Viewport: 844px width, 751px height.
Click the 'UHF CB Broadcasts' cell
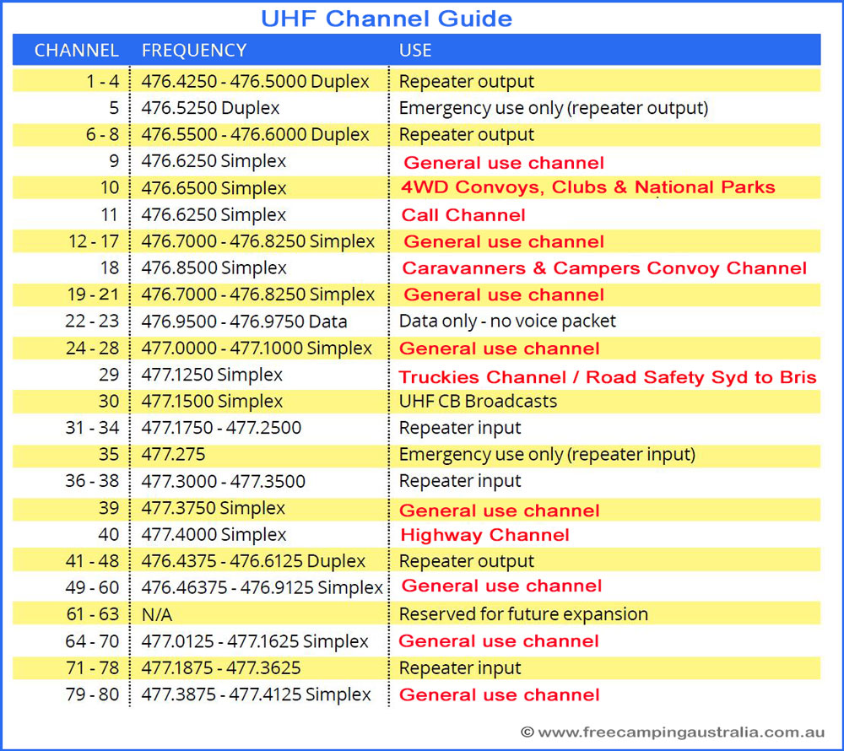click(478, 402)
